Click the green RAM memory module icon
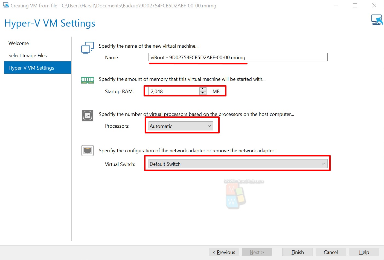The width and height of the screenshot is (384, 260). pos(88,80)
